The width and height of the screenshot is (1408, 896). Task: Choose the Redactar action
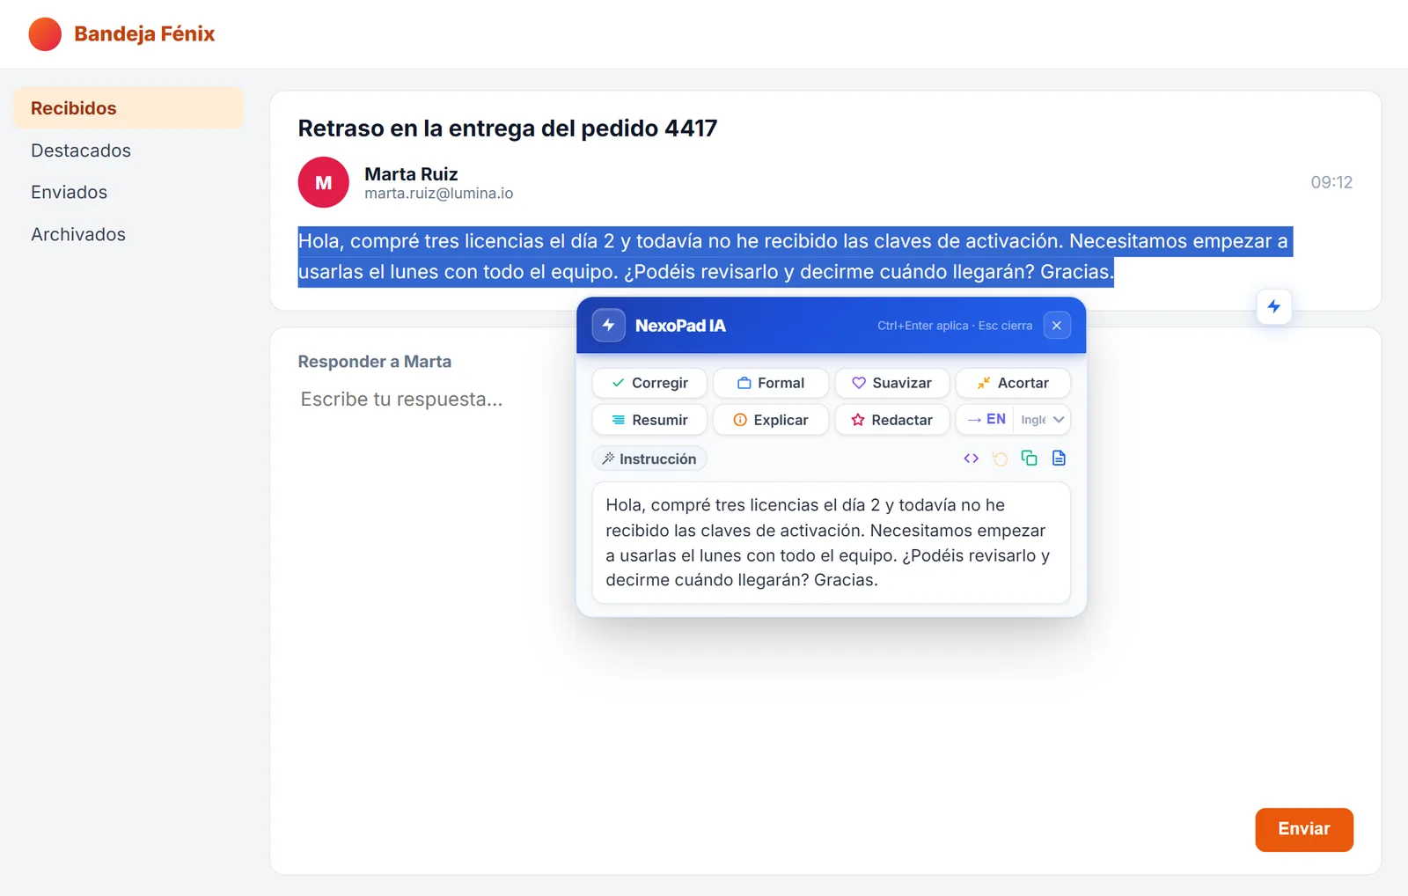pos(892,420)
